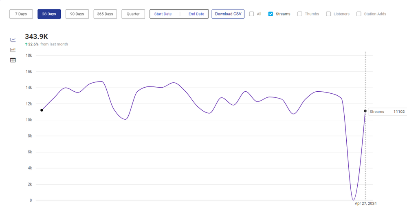407x211 pixels.
Task: Enable the All checkbox
Action: pos(251,14)
